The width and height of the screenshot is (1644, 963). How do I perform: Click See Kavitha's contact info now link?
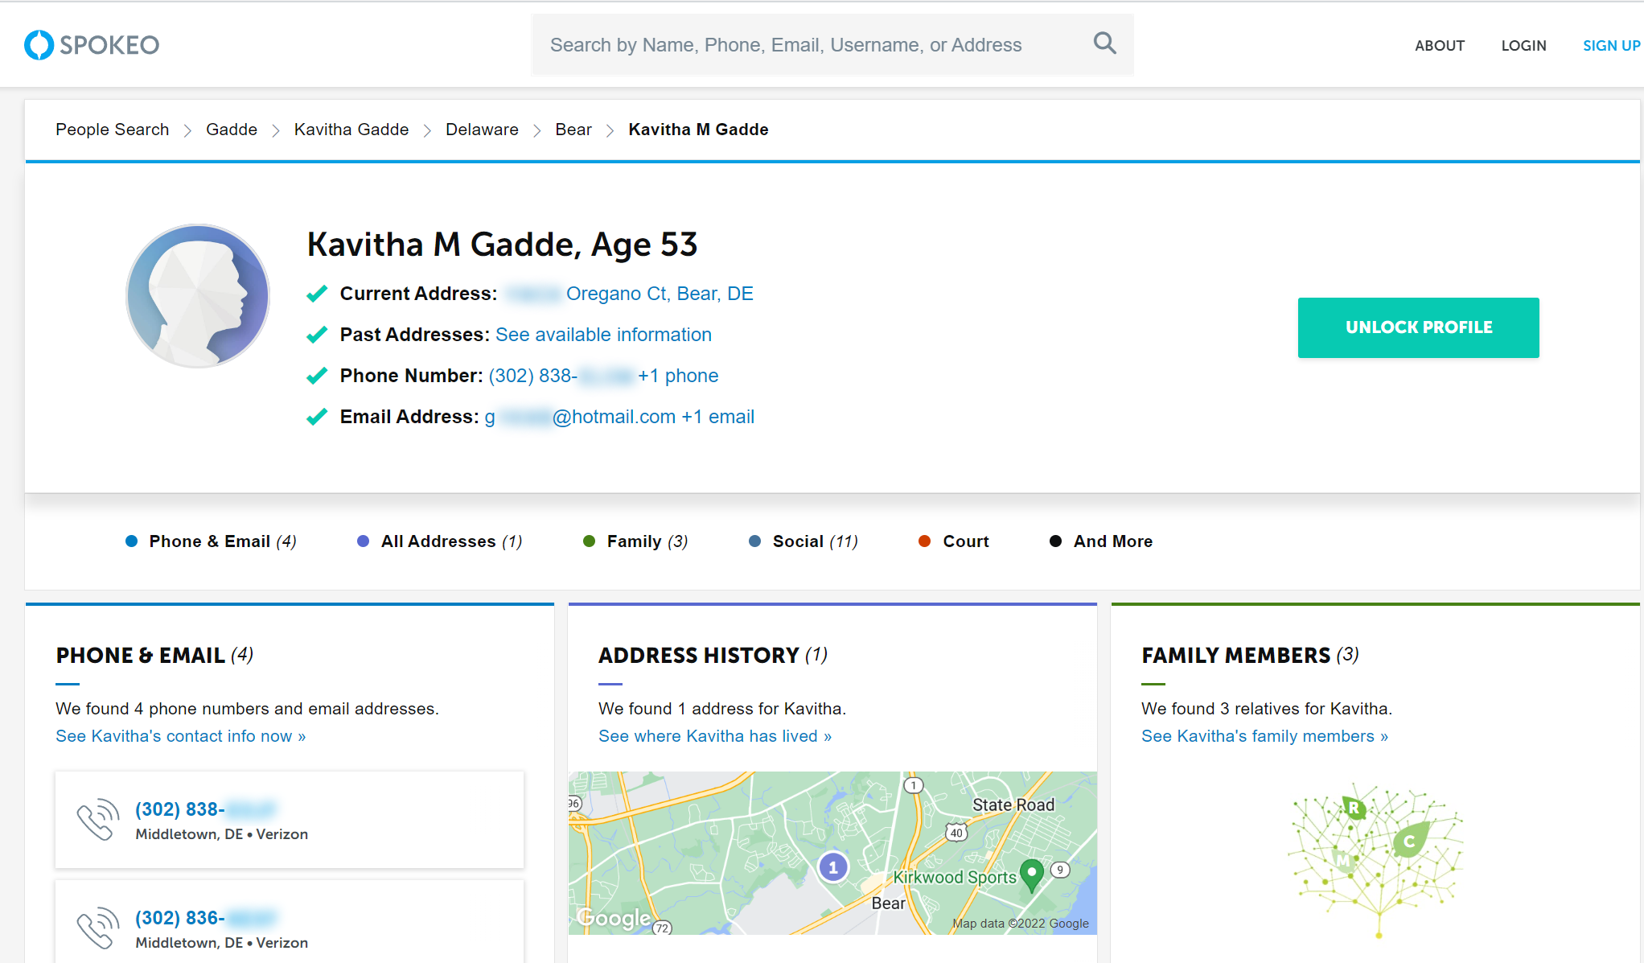coord(181,736)
